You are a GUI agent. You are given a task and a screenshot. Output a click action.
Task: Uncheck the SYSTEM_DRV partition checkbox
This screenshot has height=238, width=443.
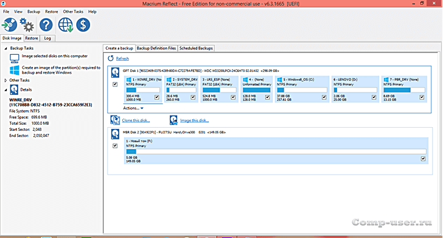[x=193, y=97]
